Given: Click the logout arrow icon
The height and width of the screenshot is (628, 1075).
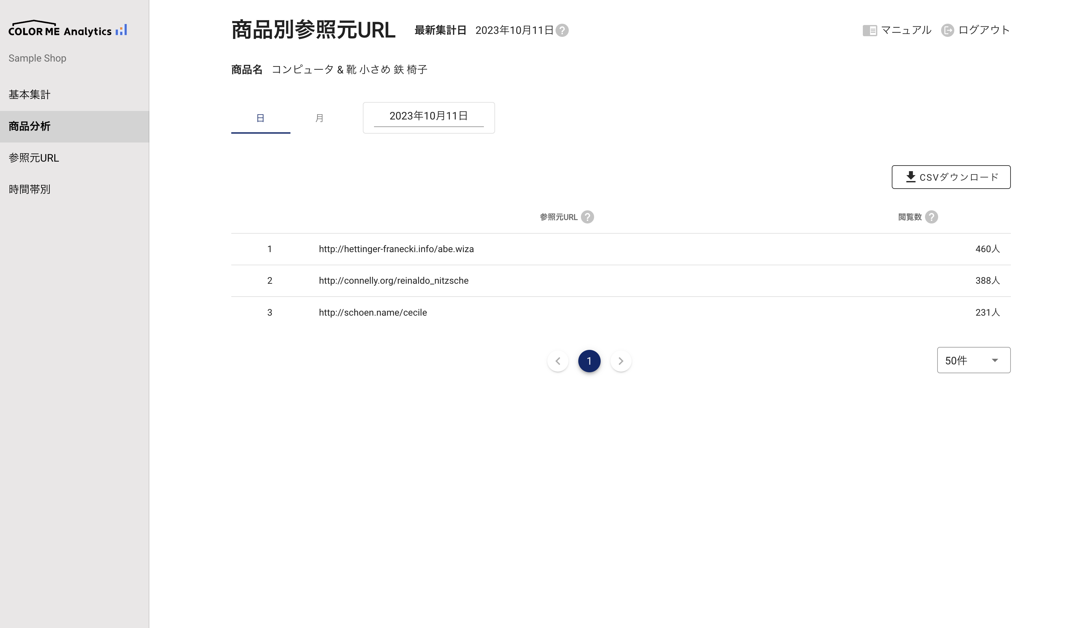Looking at the screenshot, I should coord(947,30).
